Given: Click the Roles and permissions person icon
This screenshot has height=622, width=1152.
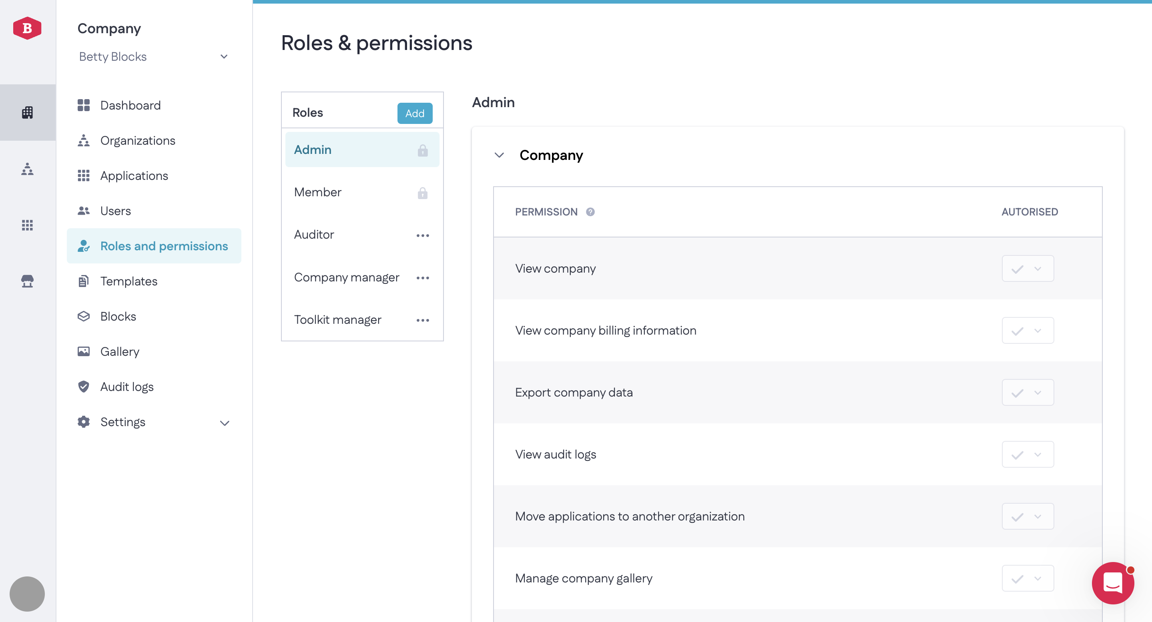Looking at the screenshot, I should tap(84, 246).
